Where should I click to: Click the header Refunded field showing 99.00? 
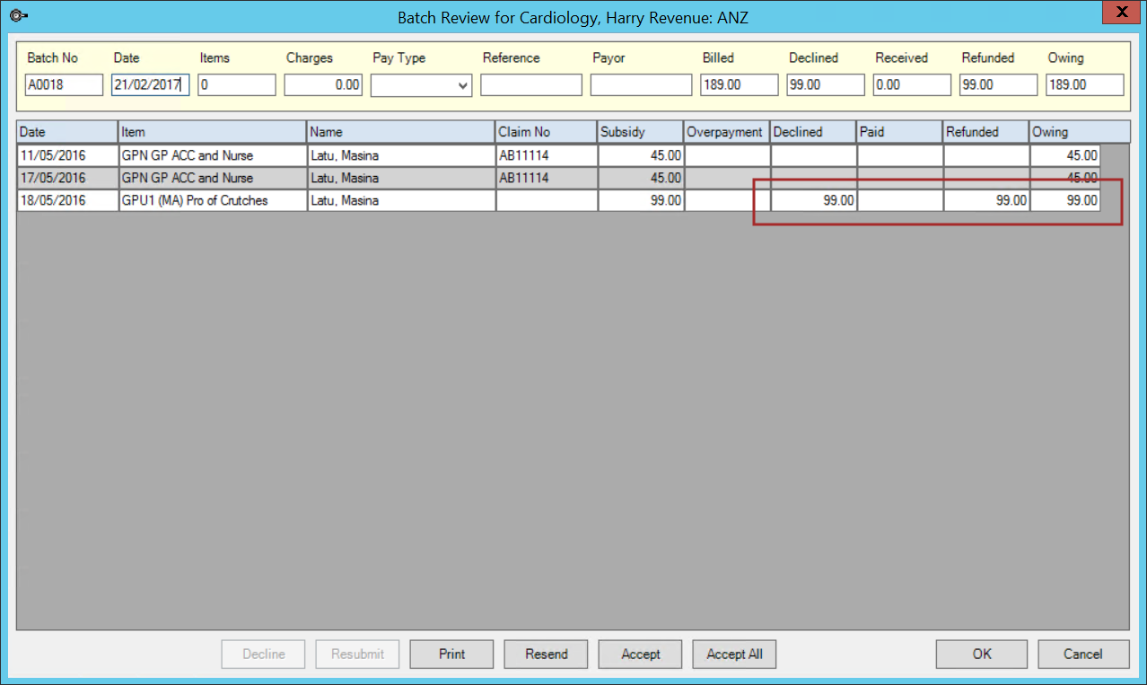[998, 85]
